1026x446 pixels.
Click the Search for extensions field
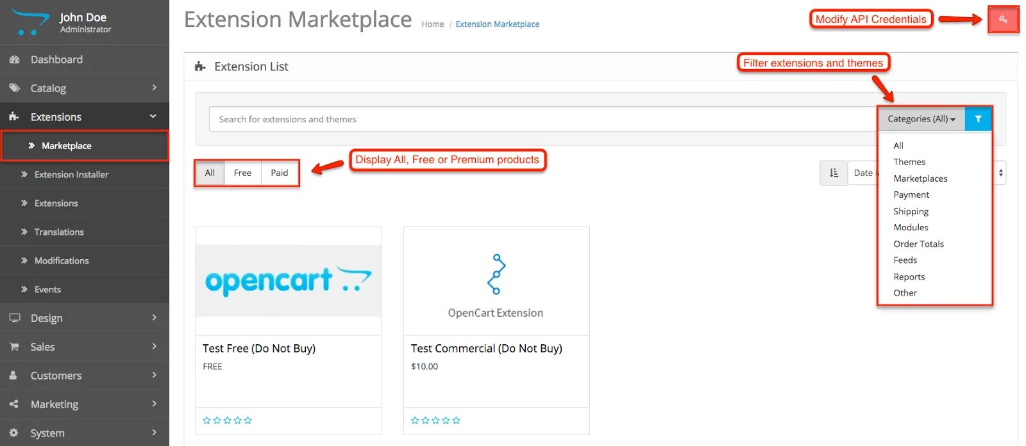(543, 119)
